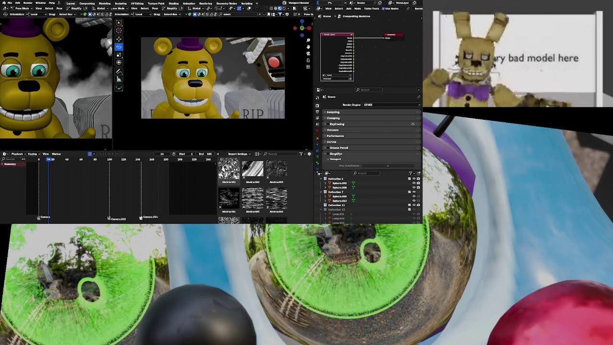This screenshot has height=345, width=613.
Task: Toggle the Use Nodes checkbox
Action: pyautogui.click(x=384, y=9)
